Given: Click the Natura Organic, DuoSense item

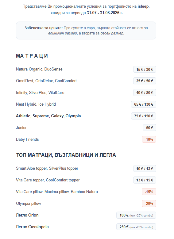Looking at the screenshot, I should [39, 69].
